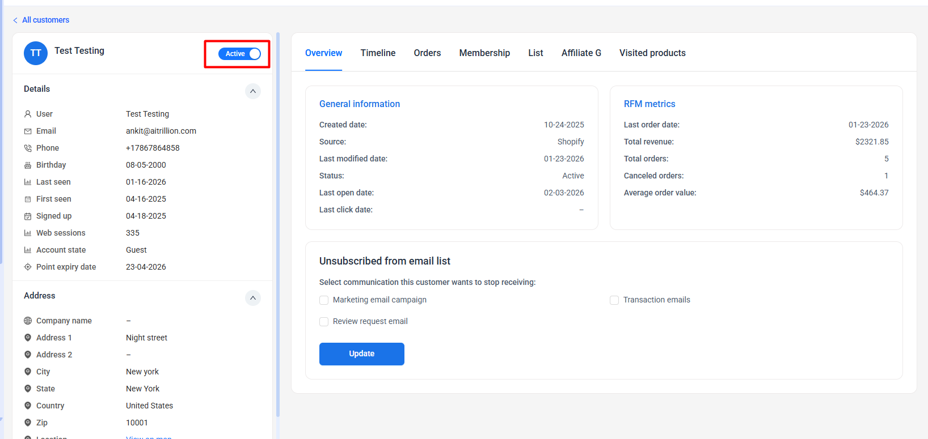
Task: Open the Orders tab
Action: point(427,53)
